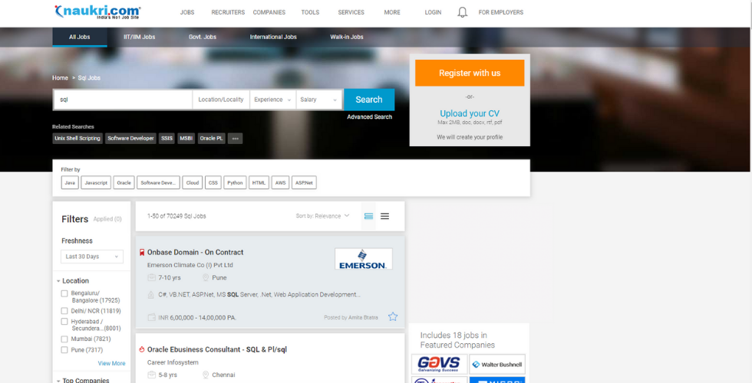Filter by ASP.Net tag
Screen dimensions: 752x383
[x=304, y=183]
